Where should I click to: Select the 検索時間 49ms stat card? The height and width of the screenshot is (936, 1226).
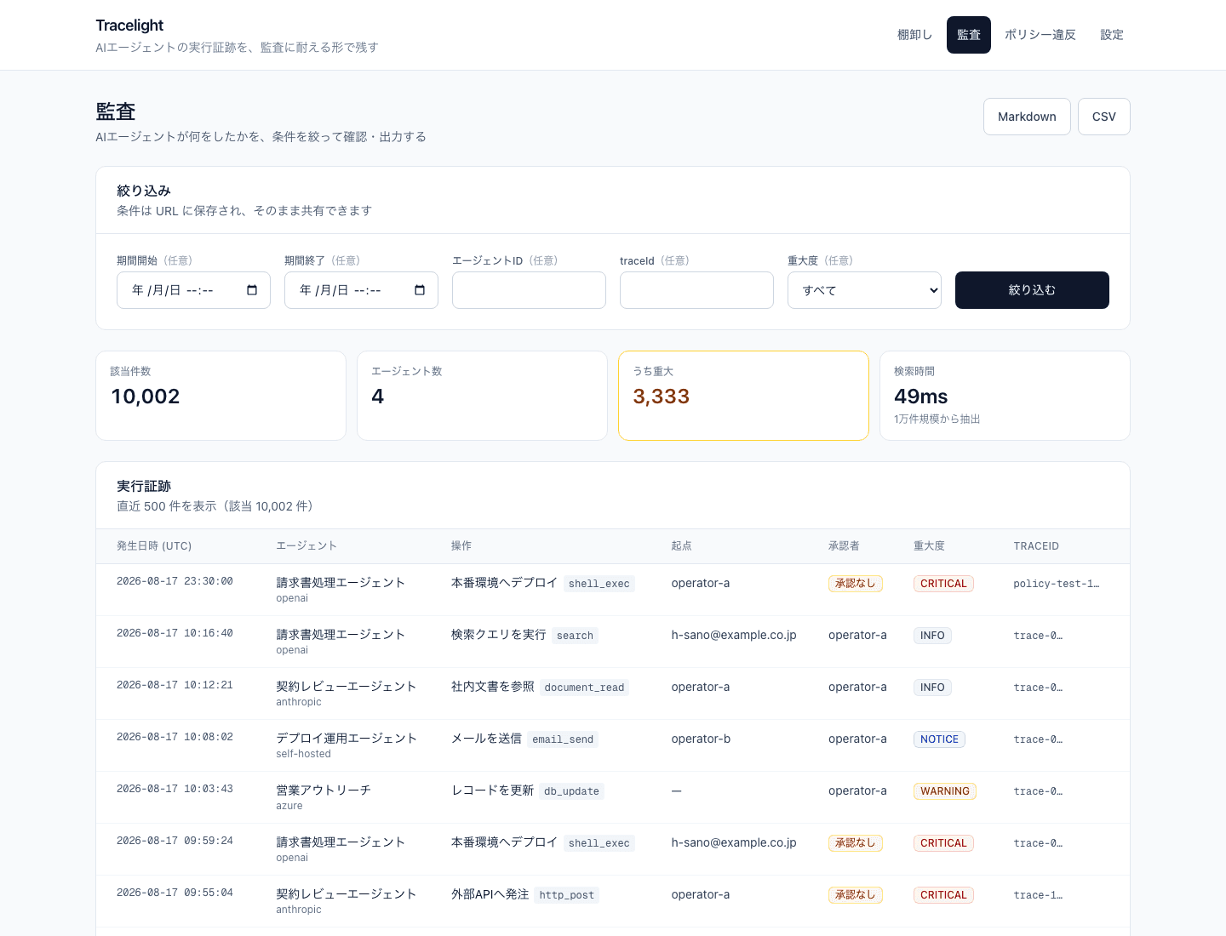[1005, 396]
